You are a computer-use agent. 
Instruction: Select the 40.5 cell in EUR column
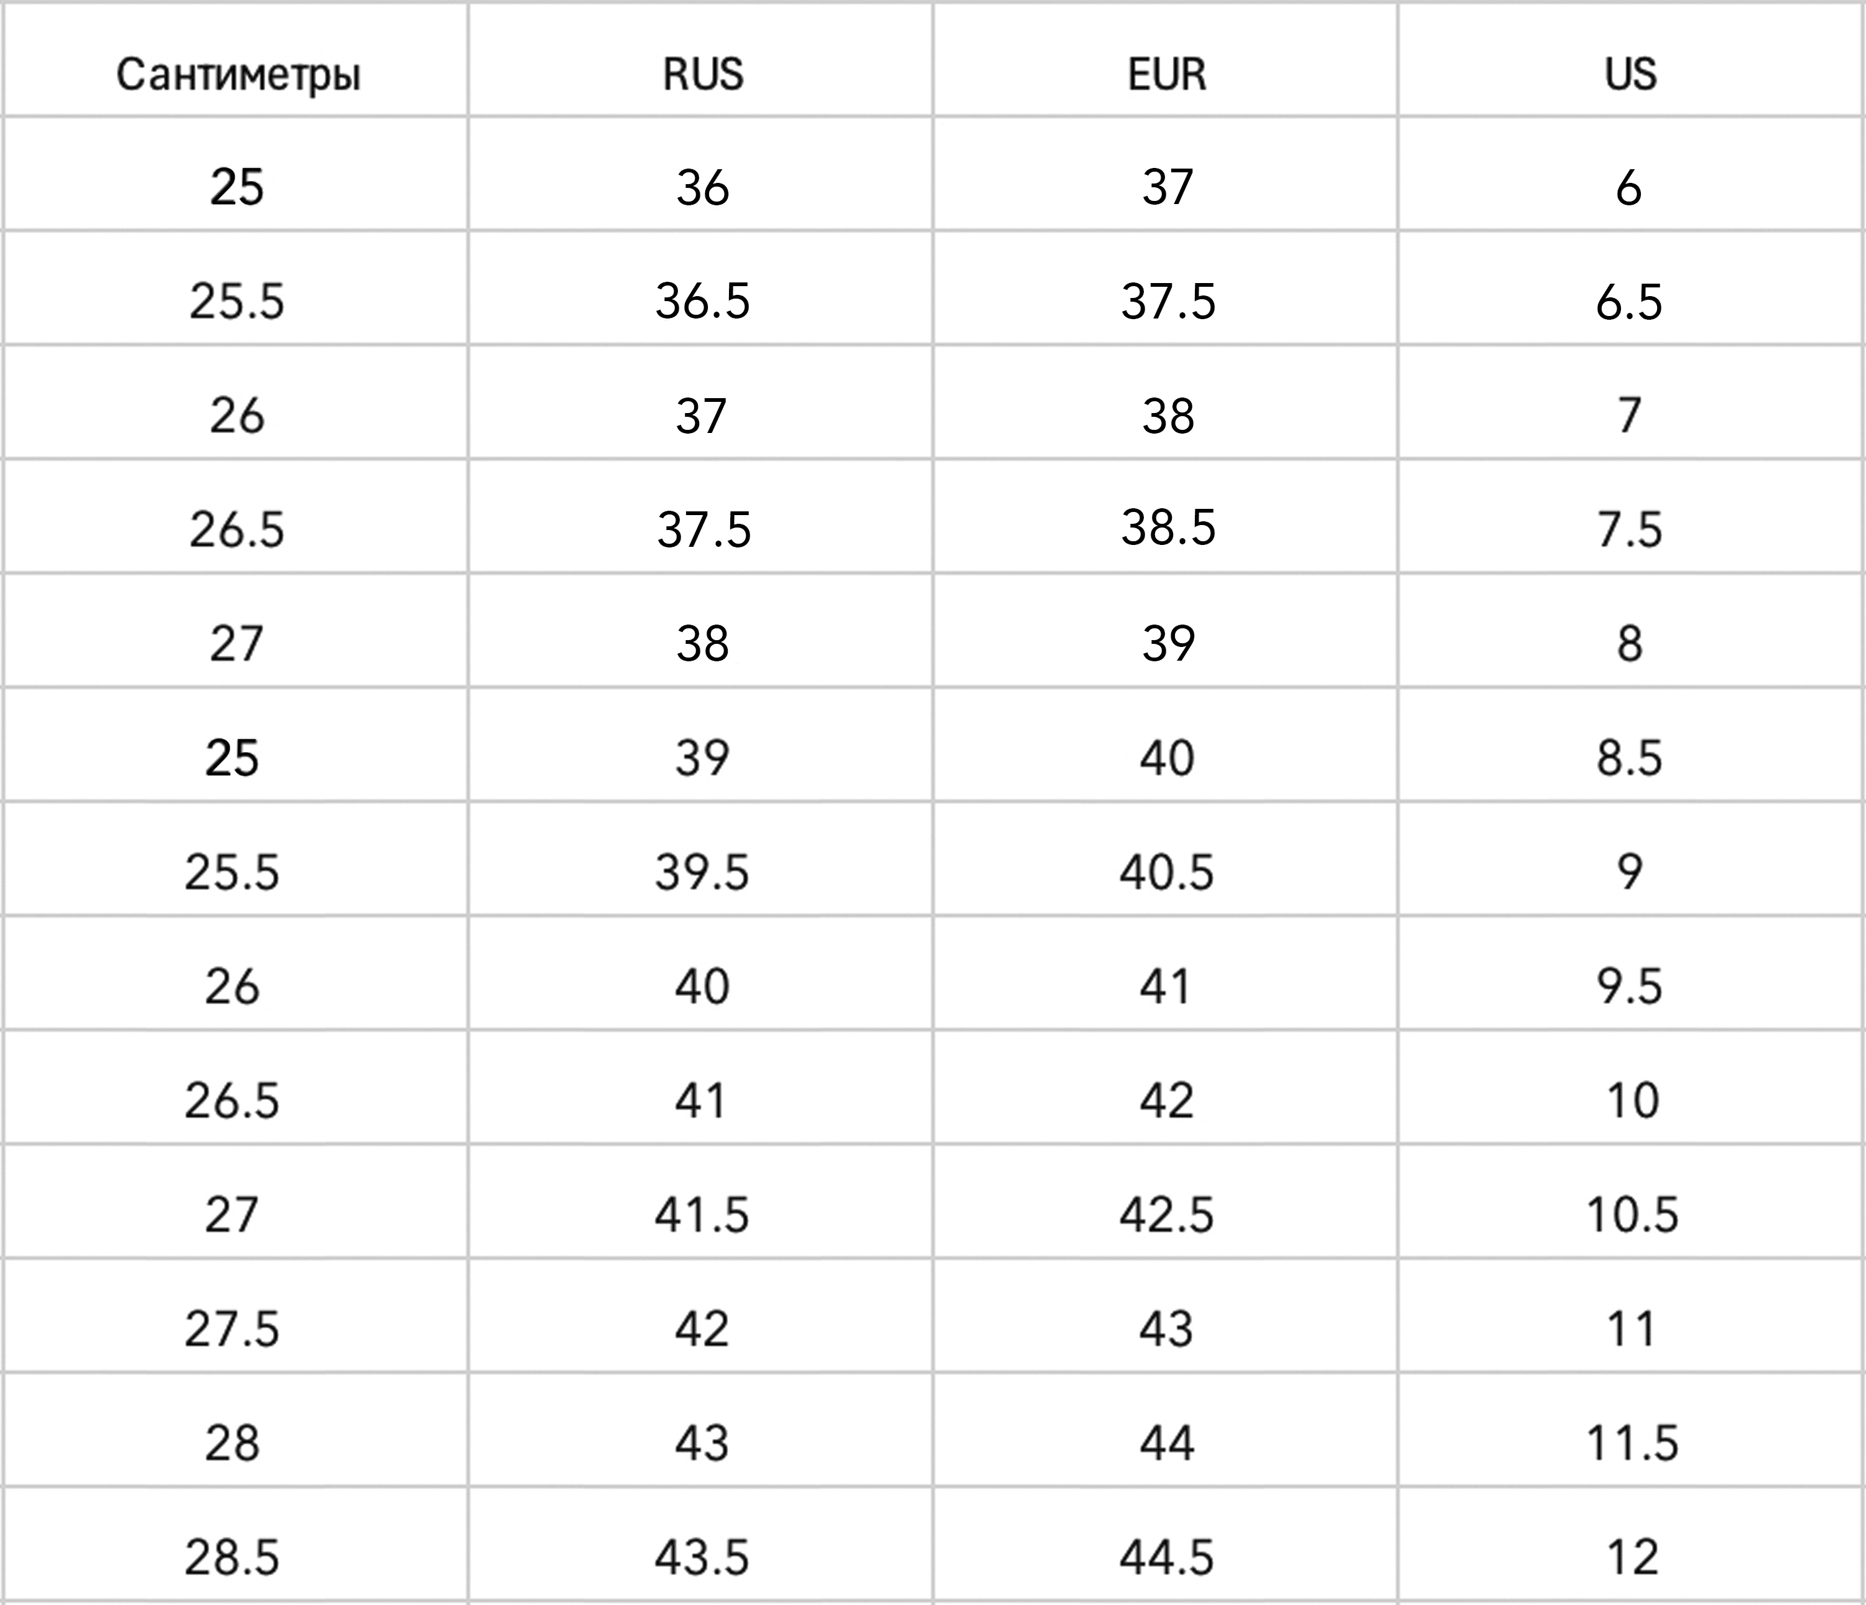coord(1166,872)
